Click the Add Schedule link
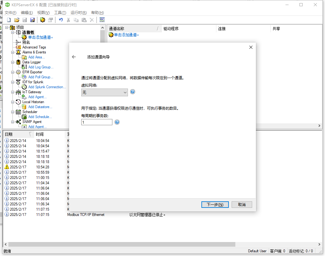325x256 pixels. 40,117
